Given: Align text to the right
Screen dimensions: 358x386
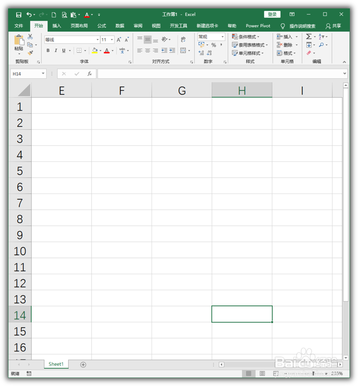Looking at the screenshot, I should [155, 51].
